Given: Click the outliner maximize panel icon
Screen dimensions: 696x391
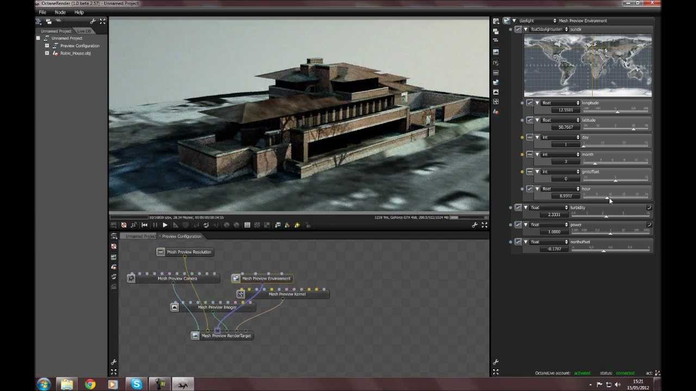Looking at the screenshot, I should click(102, 21).
